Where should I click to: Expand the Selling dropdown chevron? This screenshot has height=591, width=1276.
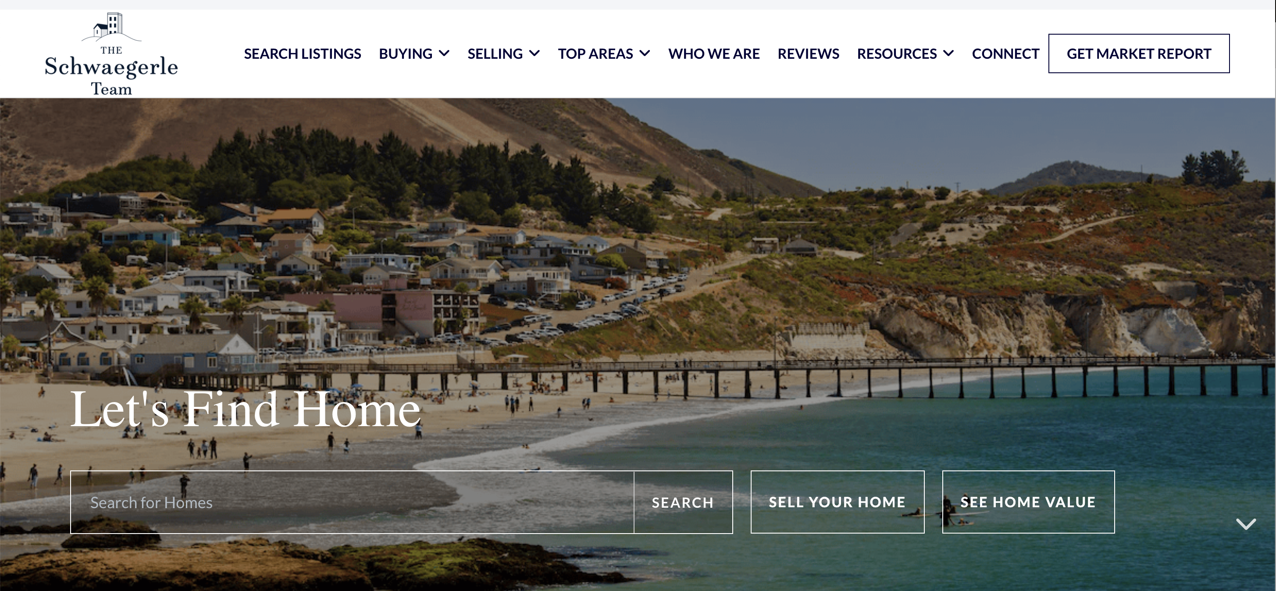tap(535, 53)
